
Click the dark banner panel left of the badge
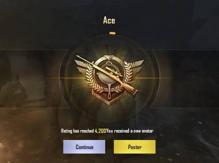pyautogui.click(x=33, y=79)
